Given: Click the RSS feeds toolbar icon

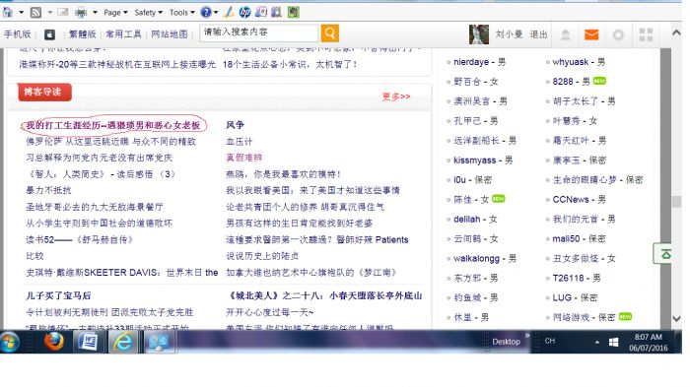Looking at the screenshot, I should tap(35, 13).
